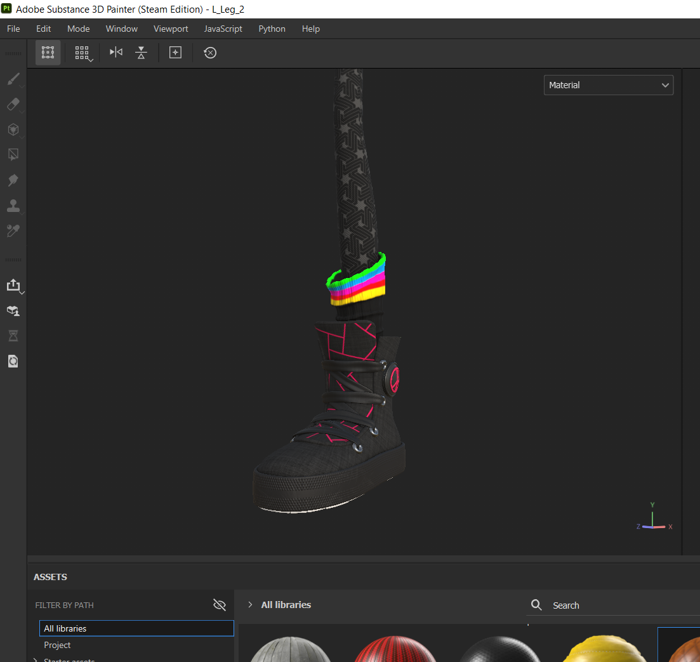Image resolution: width=700 pixels, height=662 pixels.
Task: Select the Projection tool
Action: (13, 129)
